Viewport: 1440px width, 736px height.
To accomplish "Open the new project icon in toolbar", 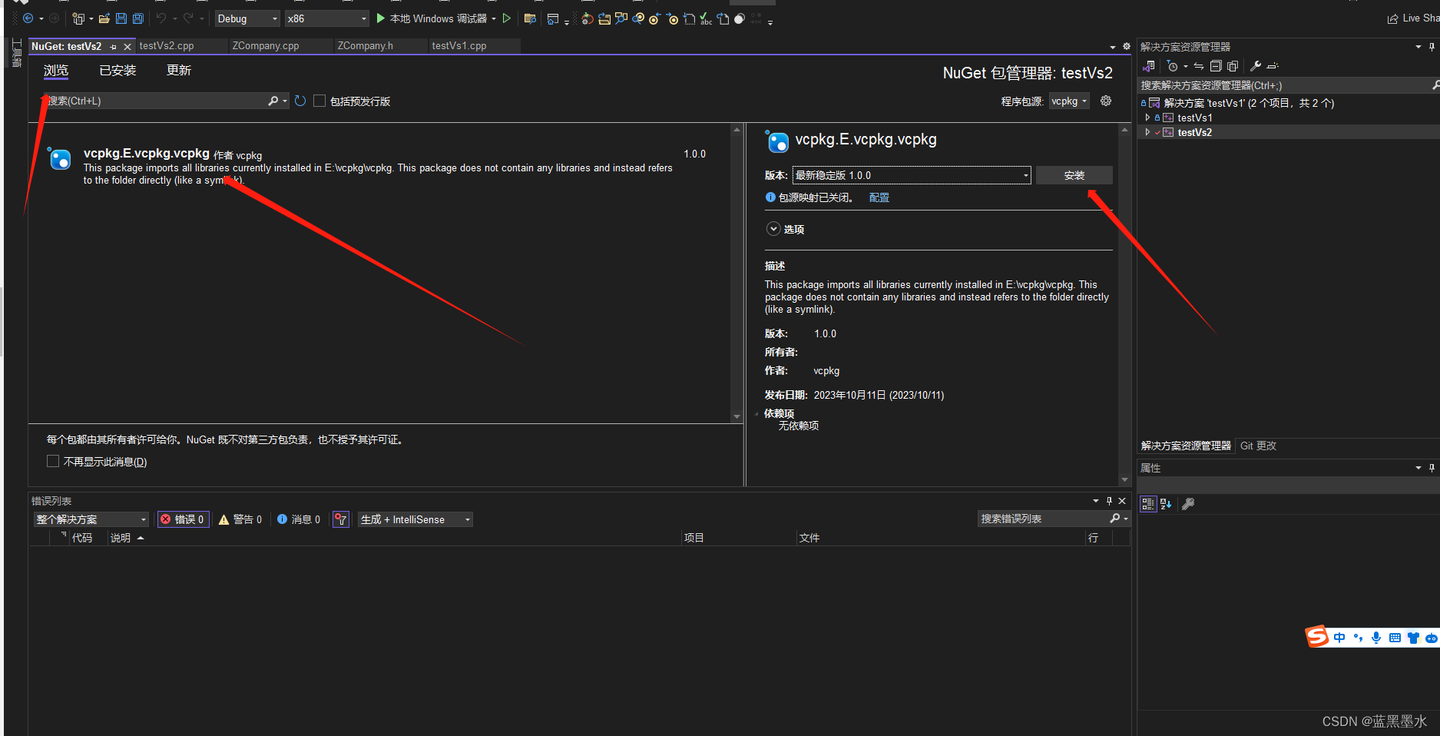I will pos(78,18).
